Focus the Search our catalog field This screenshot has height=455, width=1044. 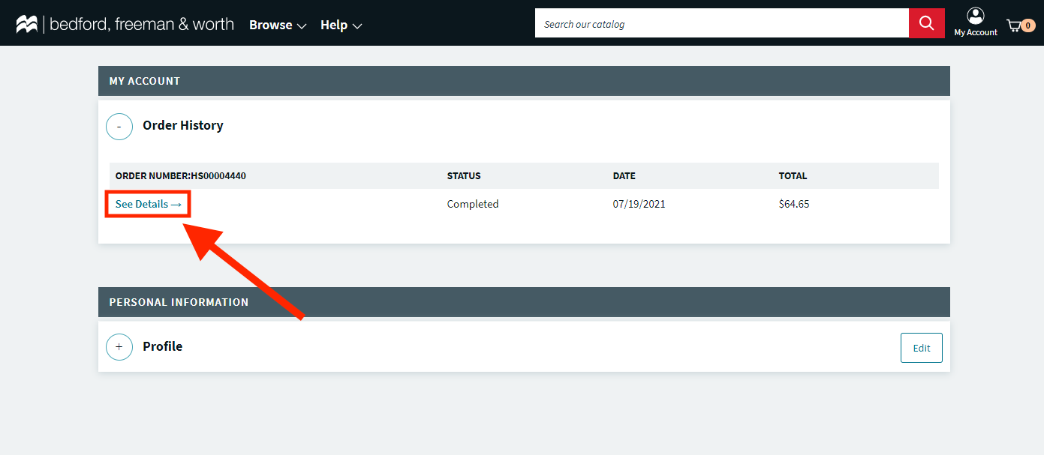point(721,24)
